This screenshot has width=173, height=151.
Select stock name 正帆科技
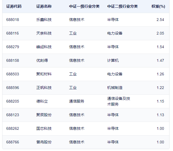click(x=44, y=88)
